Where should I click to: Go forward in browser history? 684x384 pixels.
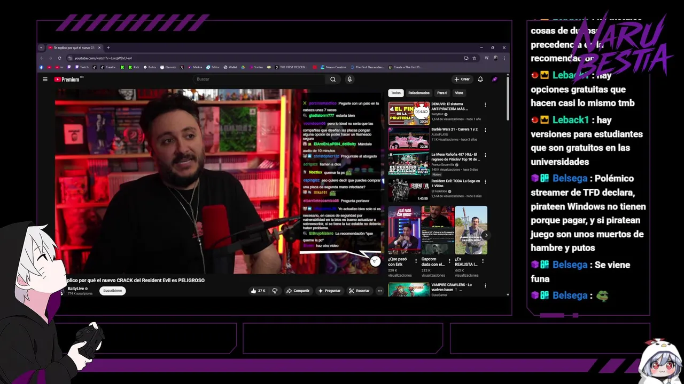pos(50,58)
